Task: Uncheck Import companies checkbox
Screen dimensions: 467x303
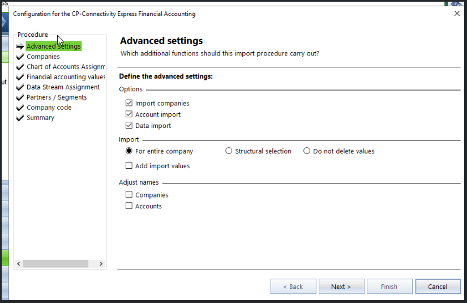Action: point(129,103)
